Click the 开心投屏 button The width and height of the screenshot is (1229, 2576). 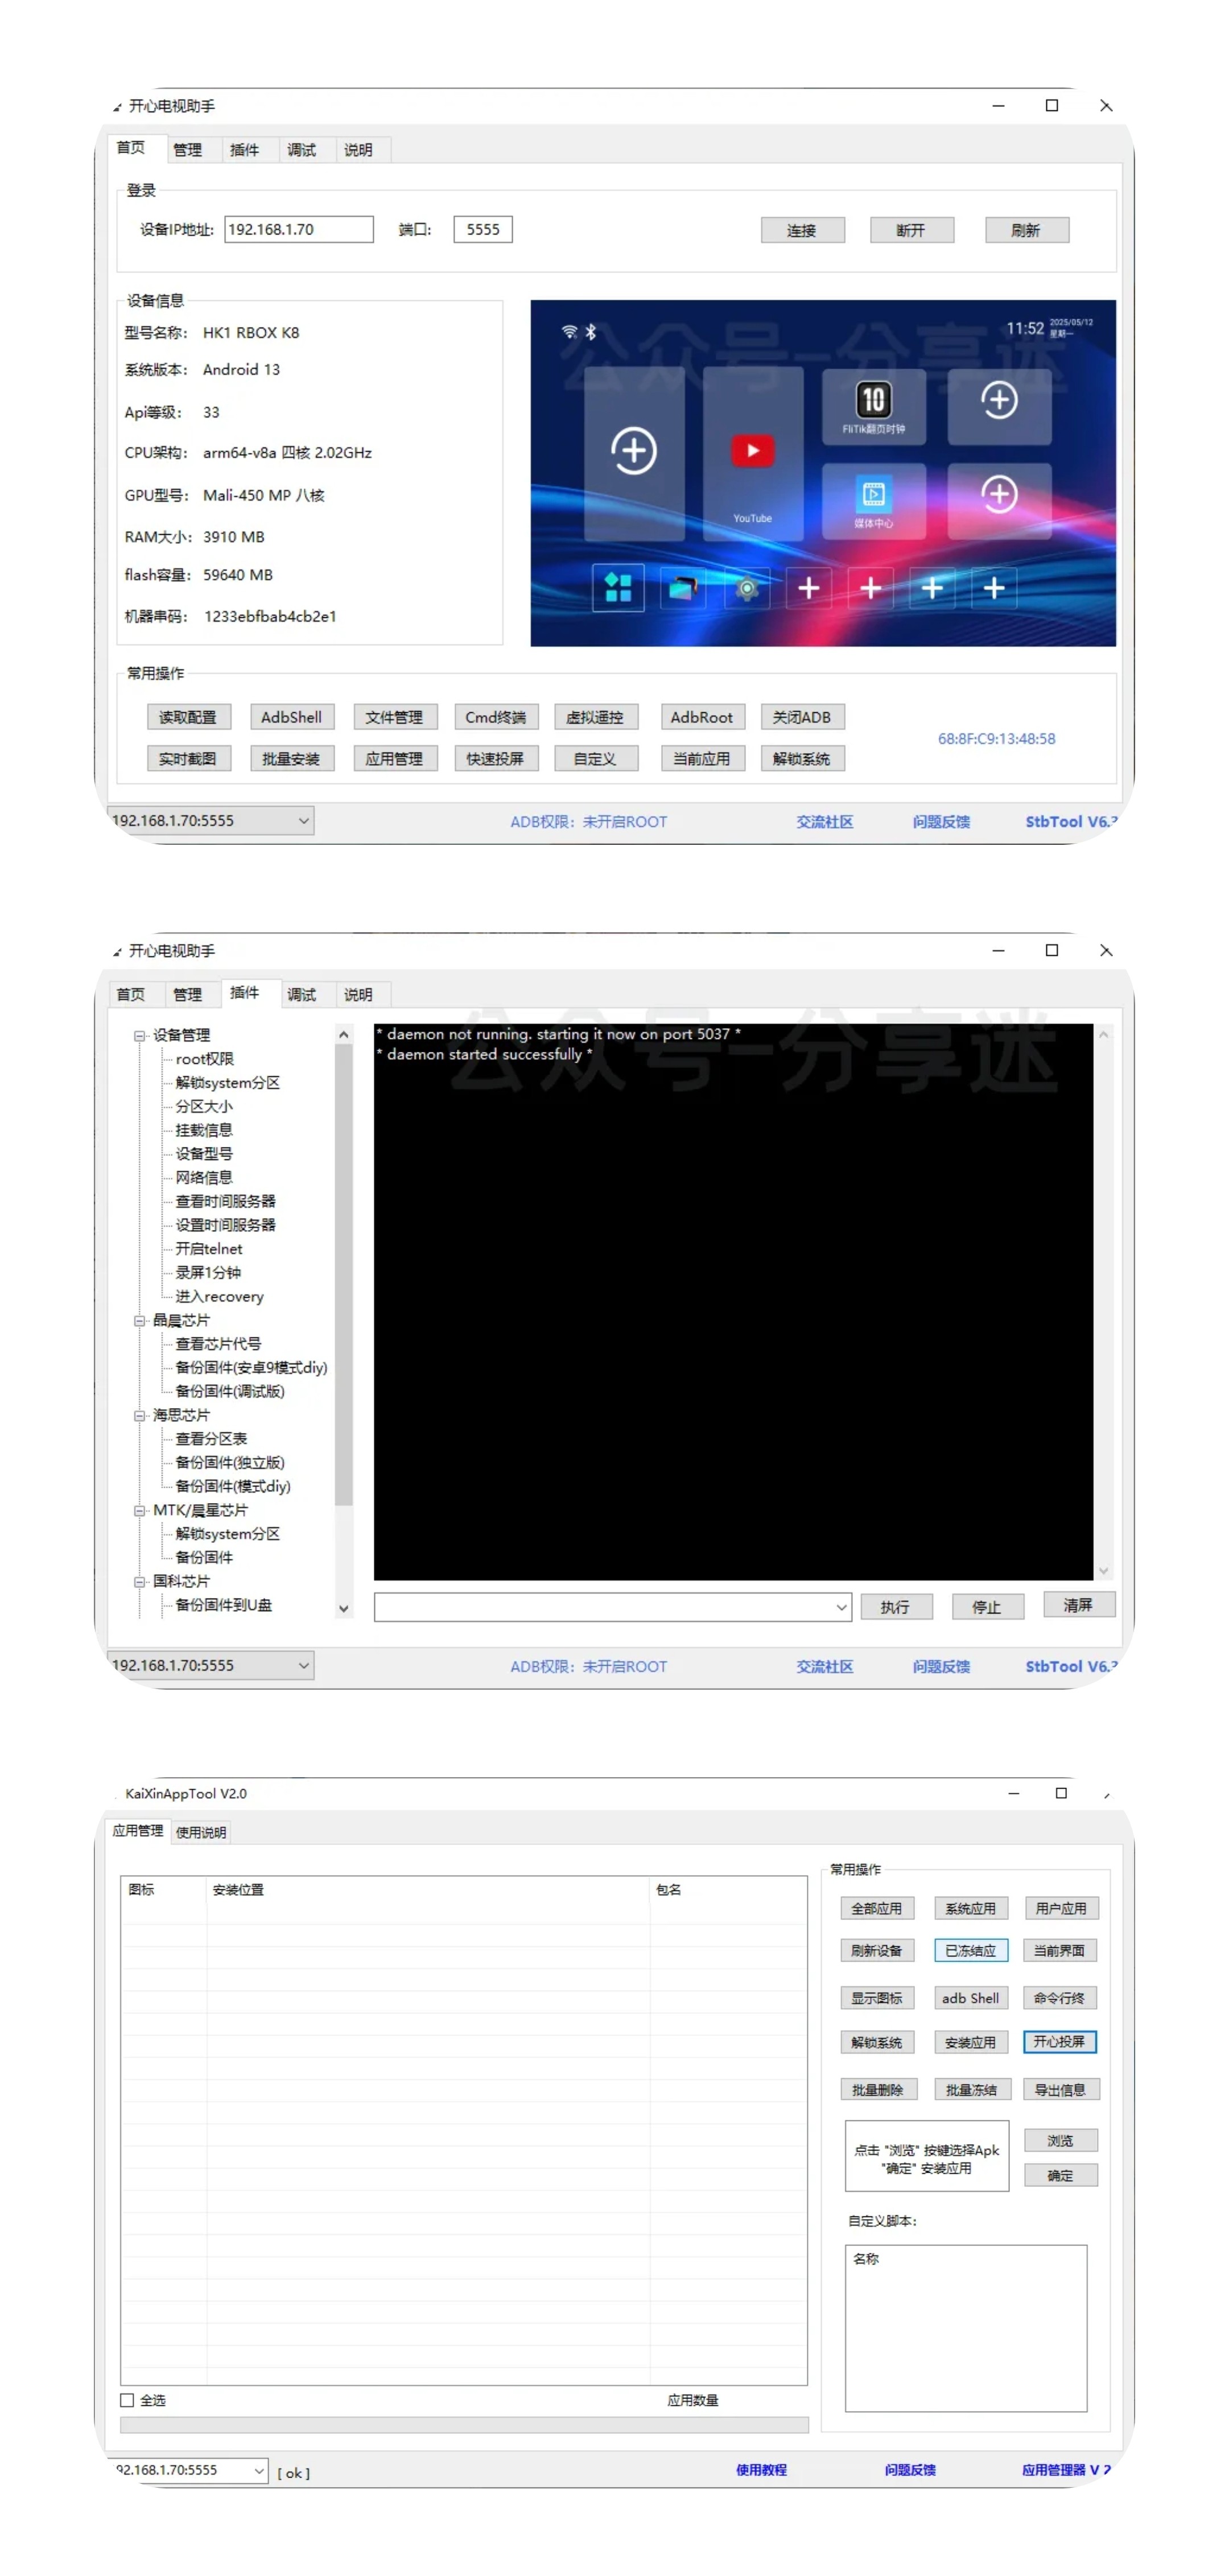[x=1059, y=2041]
